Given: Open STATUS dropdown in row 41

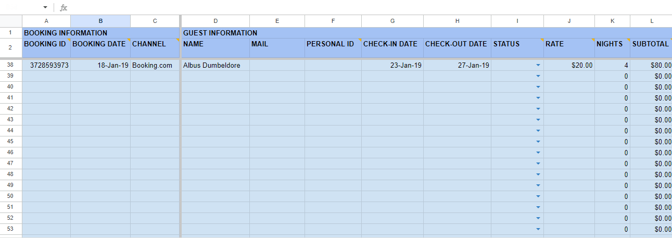Looking at the screenshot, I should [x=538, y=98].
